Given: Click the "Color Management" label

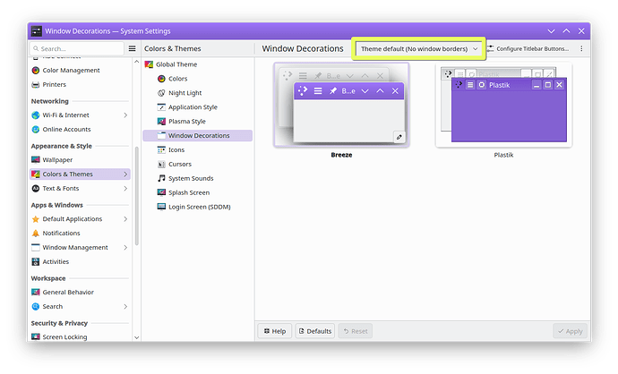Looking at the screenshot, I should (x=72, y=70).
